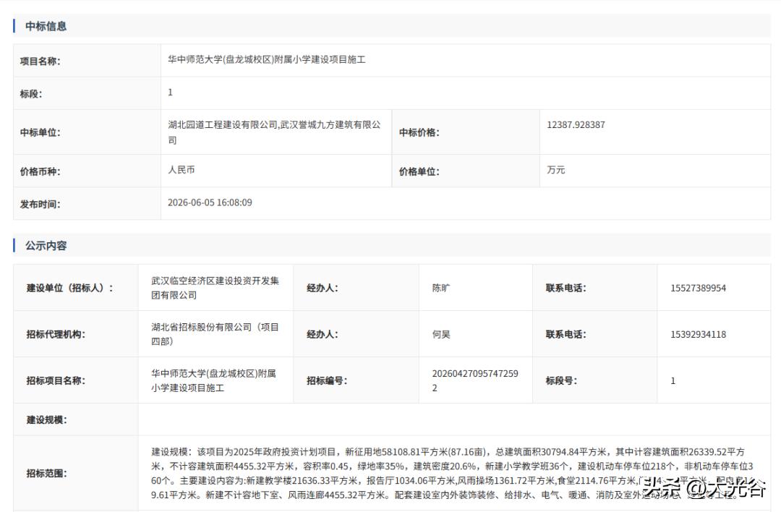This screenshot has height=512, width=781.
Task: Click the 建设规模 label
Action: (47, 420)
